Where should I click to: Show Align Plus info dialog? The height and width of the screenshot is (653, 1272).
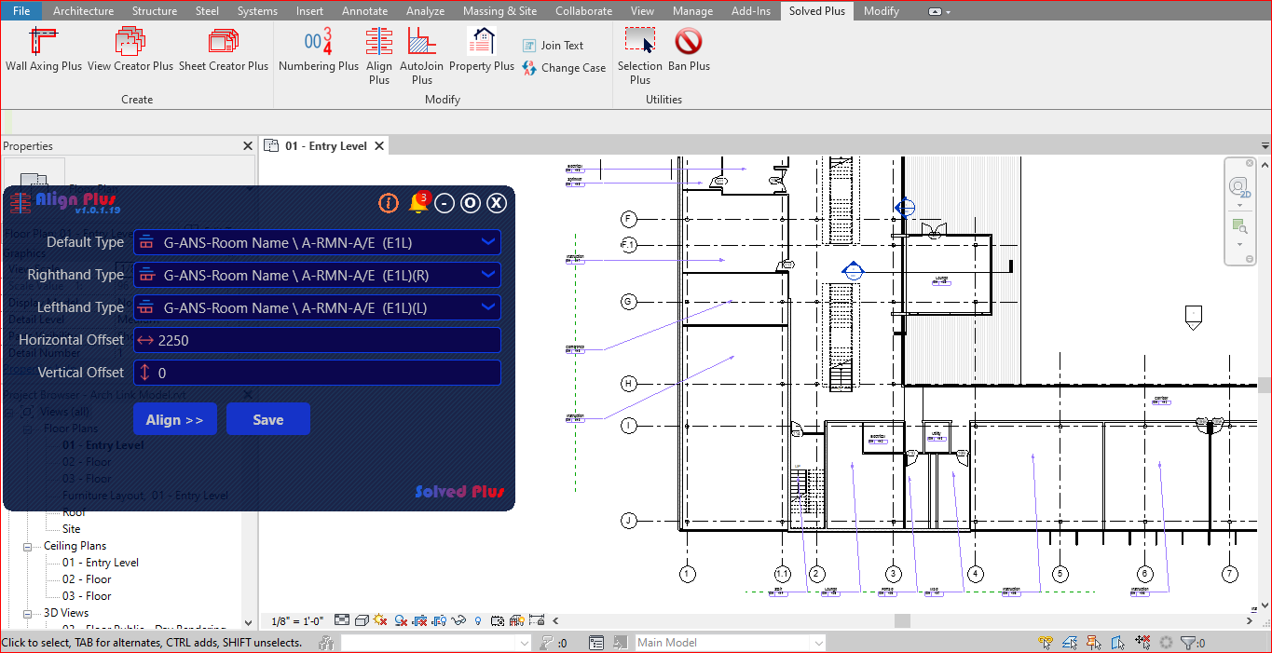click(x=389, y=203)
